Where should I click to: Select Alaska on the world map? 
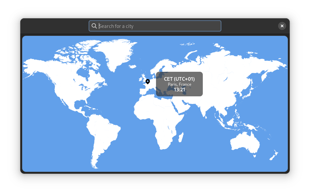point(33,65)
